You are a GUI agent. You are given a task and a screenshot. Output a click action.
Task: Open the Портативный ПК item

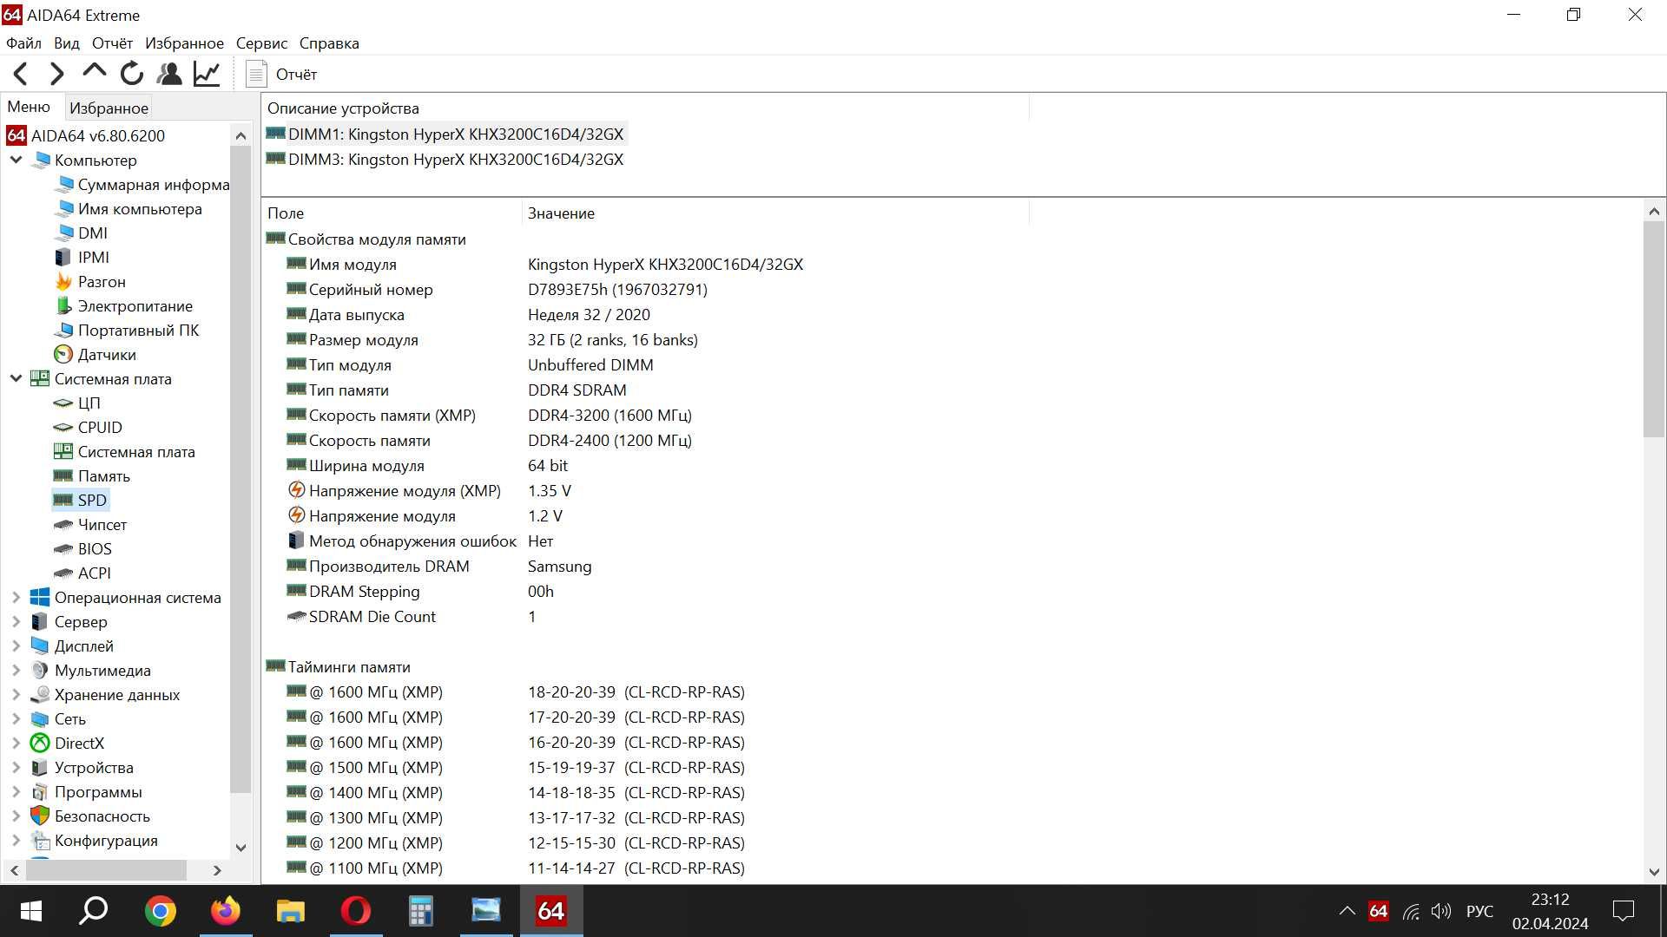pos(127,331)
